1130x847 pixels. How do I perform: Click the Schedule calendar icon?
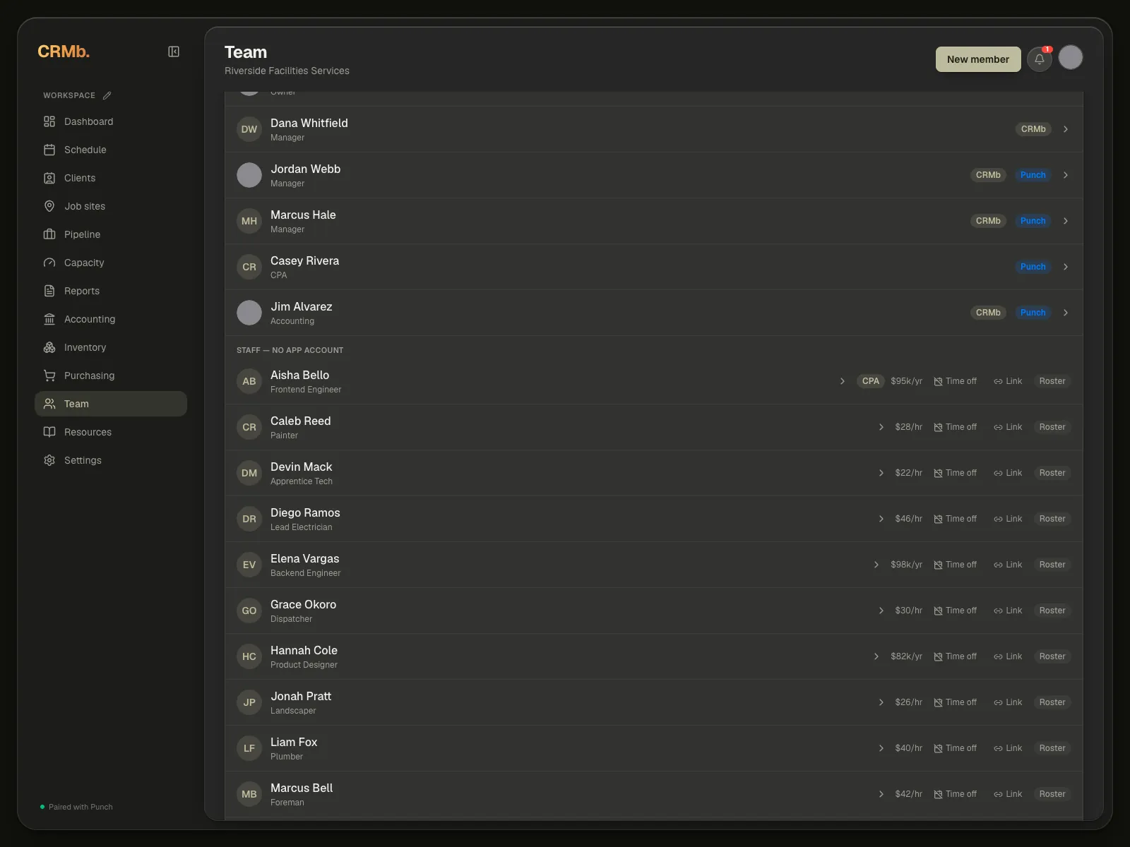click(x=49, y=150)
